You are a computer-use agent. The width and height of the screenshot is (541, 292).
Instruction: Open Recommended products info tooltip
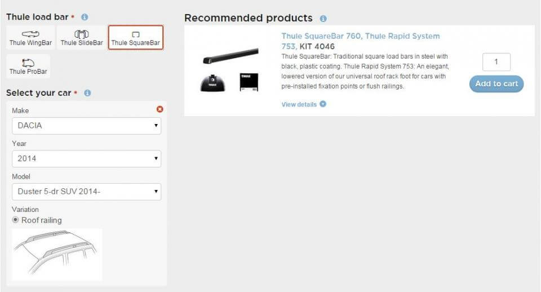[323, 19]
